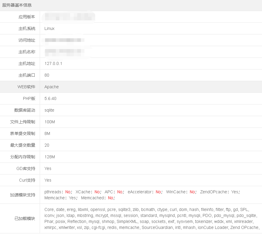Select the Linux value
Viewport: 262px width, 234px height.
coord(50,28)
